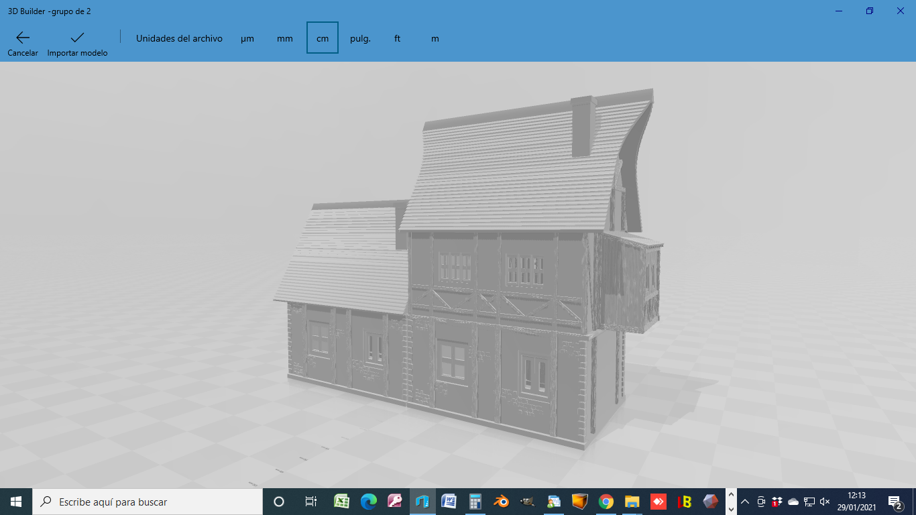Launch Google Chrome from the taskbar
The width and height of the screenshot is (916, 515).
click(606, 502)
